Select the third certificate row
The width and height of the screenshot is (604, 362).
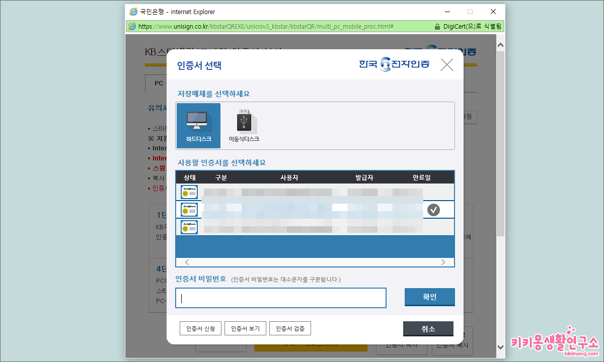tap(302, 227)
